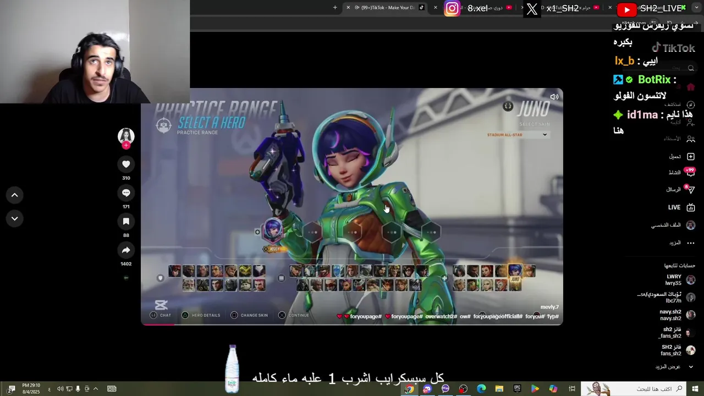Open the SH2 fans_sh2 followed account

click(678, 350)
